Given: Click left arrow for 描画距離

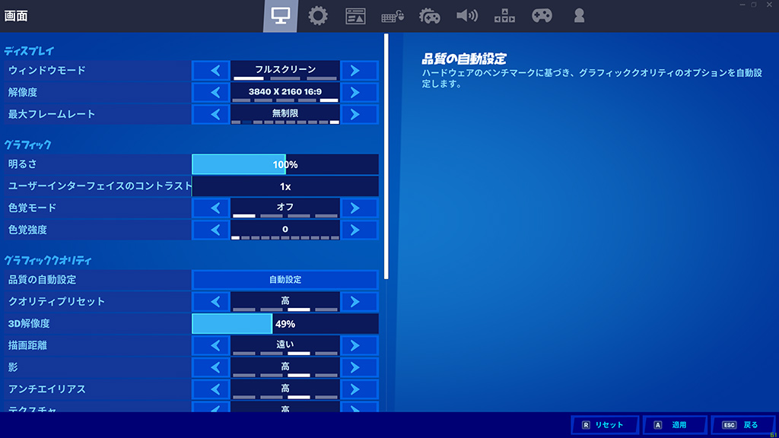Looking at the screenshot, I should point(211,345).
